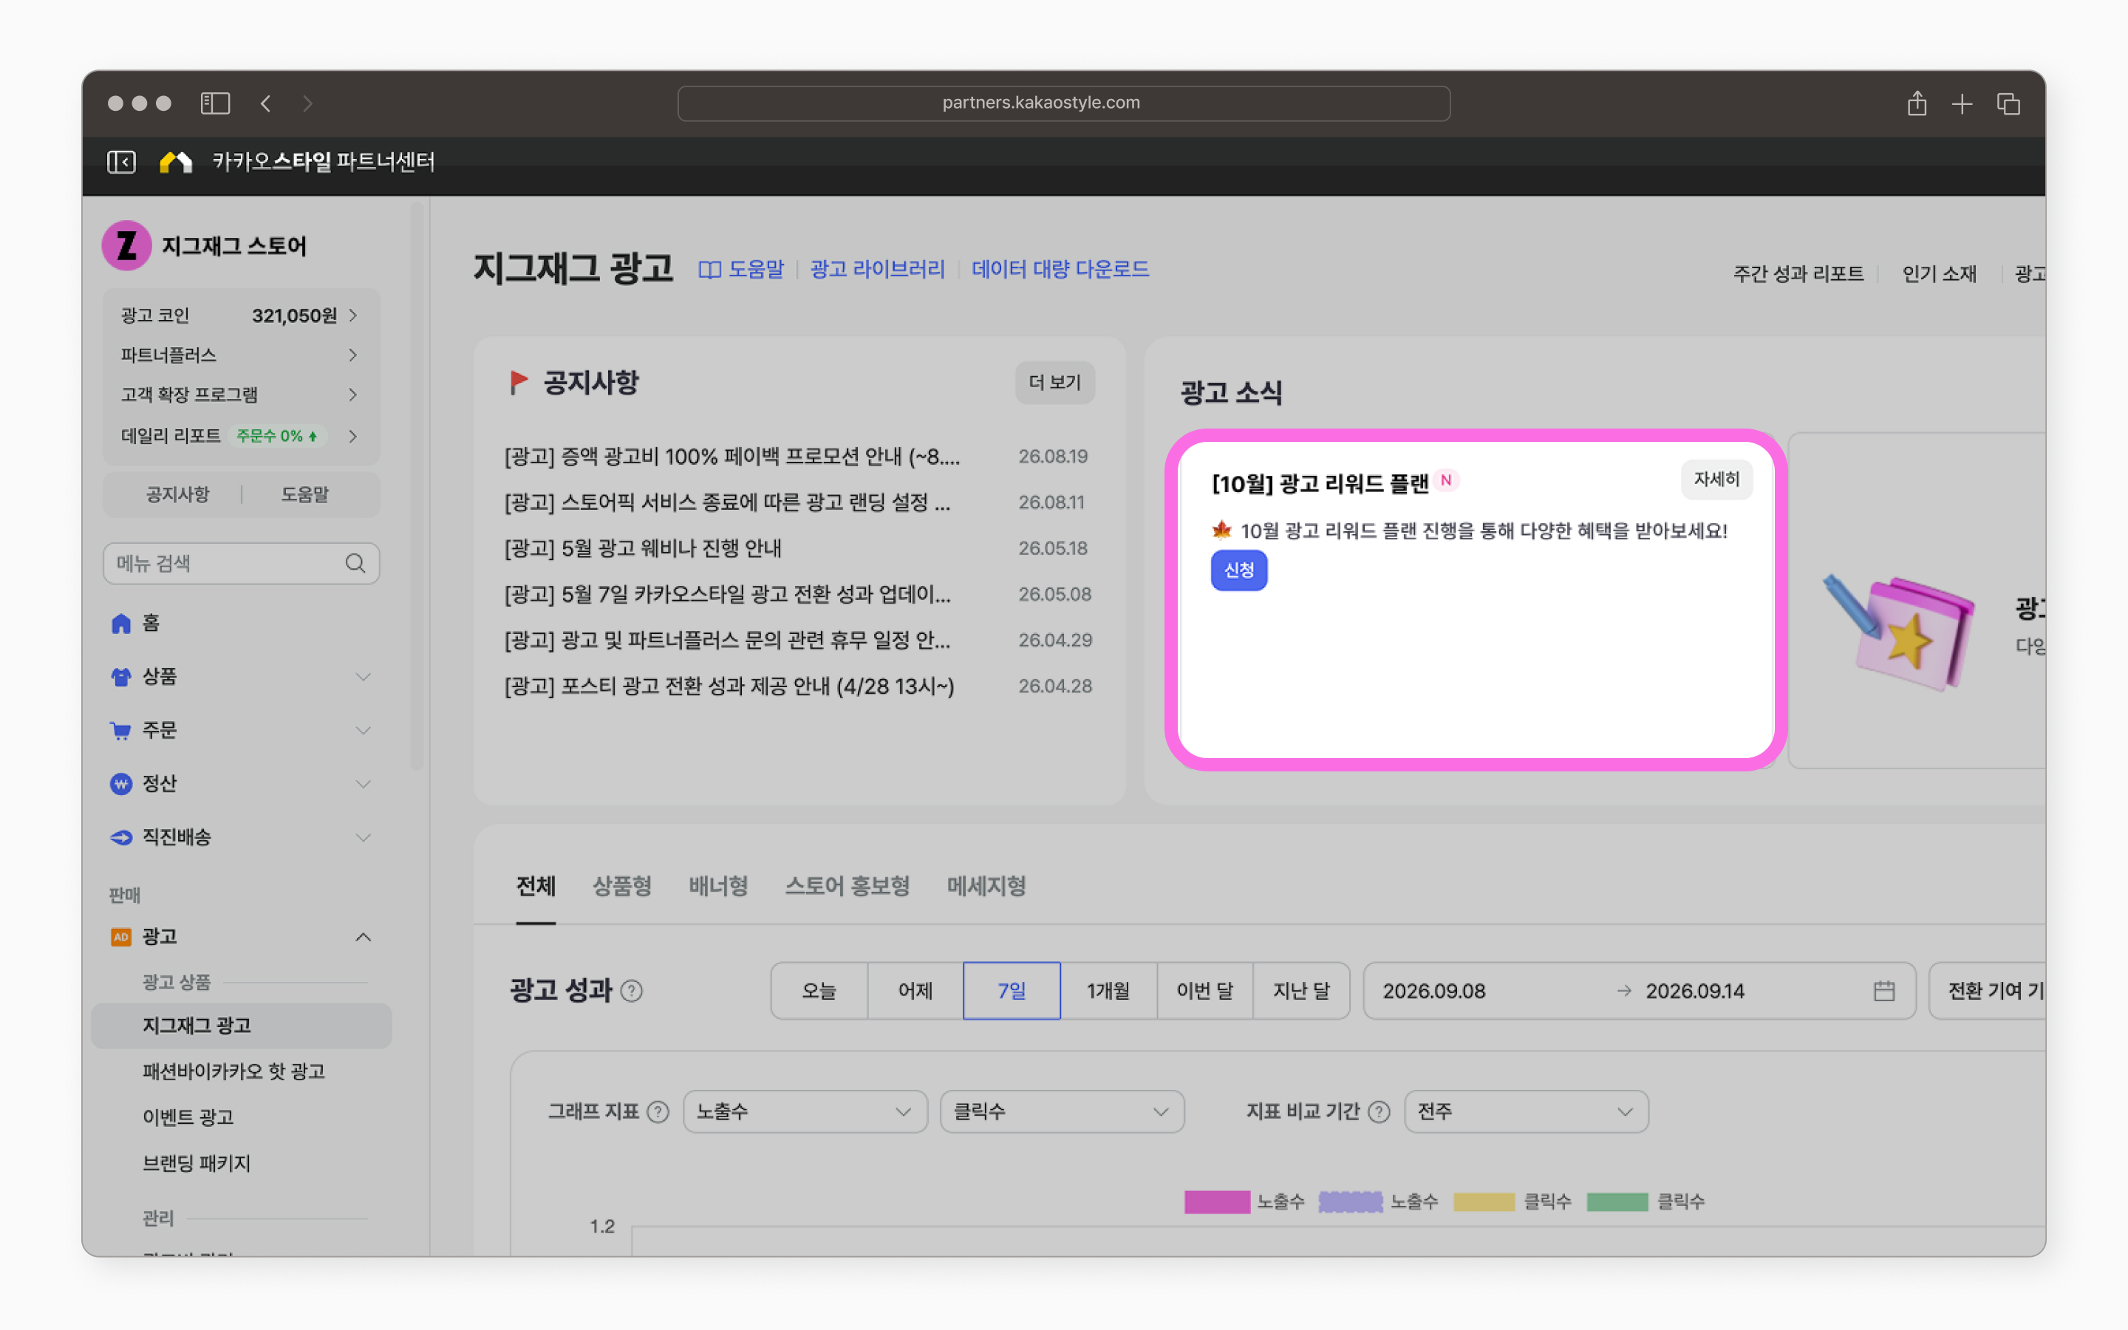This screenshot has width=2128, height=1330.
Task: Open the Safari share icon
Action: 1917,103
